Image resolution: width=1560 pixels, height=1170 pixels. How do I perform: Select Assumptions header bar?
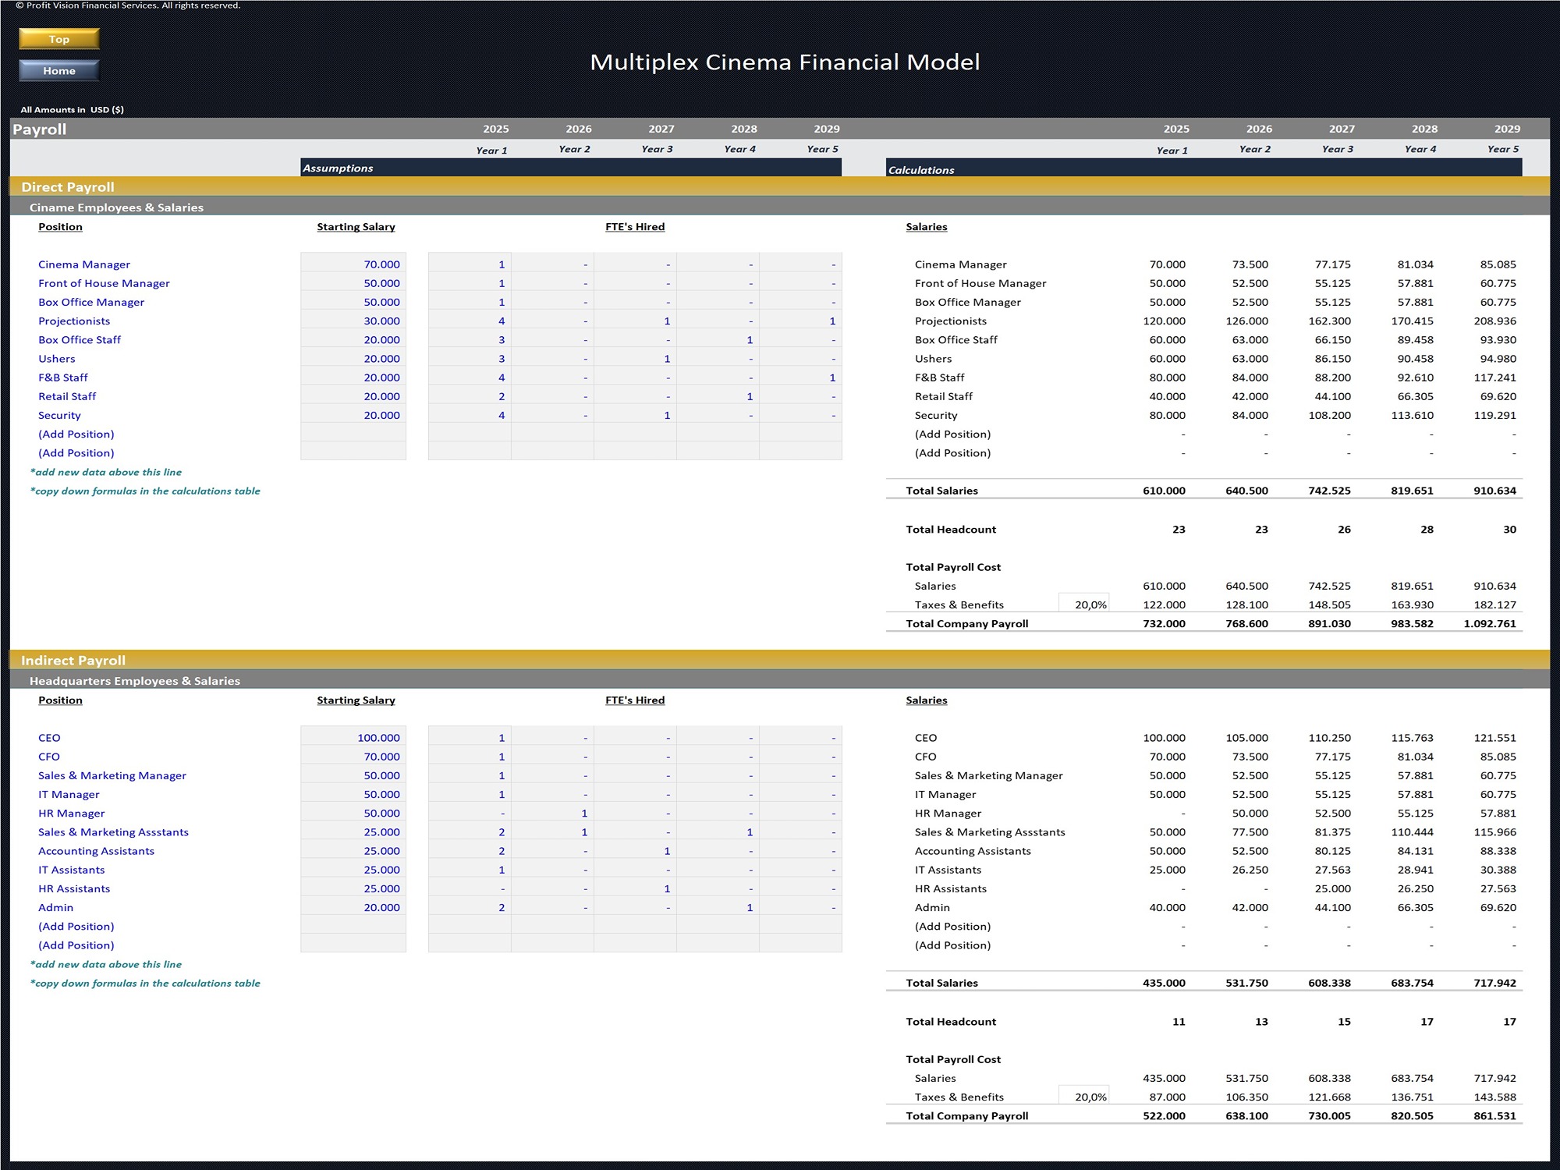pos(571,168)
